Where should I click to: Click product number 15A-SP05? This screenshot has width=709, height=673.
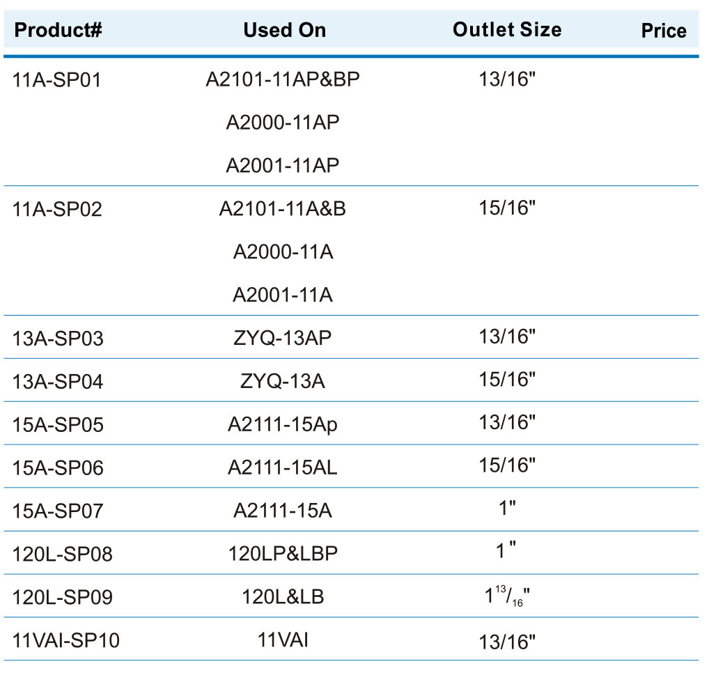point(57,425)
